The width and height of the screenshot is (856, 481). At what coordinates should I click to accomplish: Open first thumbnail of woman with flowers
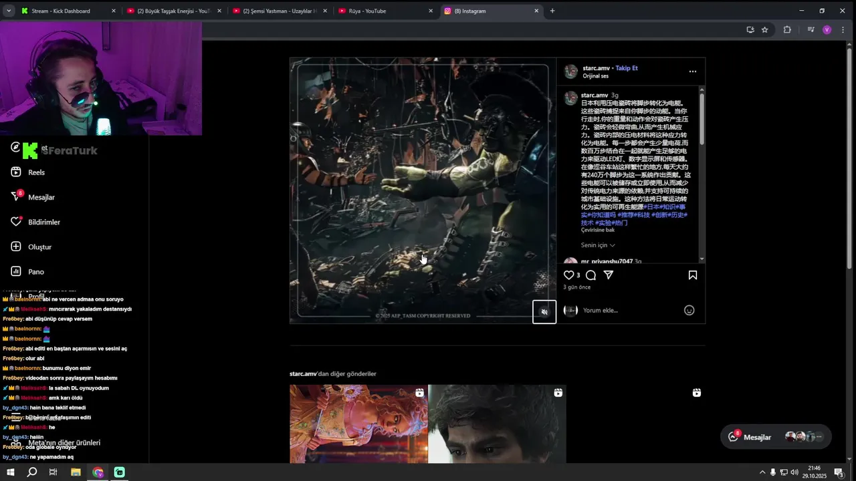click(x=358, y=424)
